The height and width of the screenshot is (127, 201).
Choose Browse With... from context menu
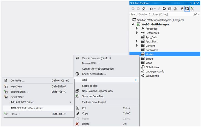tap(107, 63)
